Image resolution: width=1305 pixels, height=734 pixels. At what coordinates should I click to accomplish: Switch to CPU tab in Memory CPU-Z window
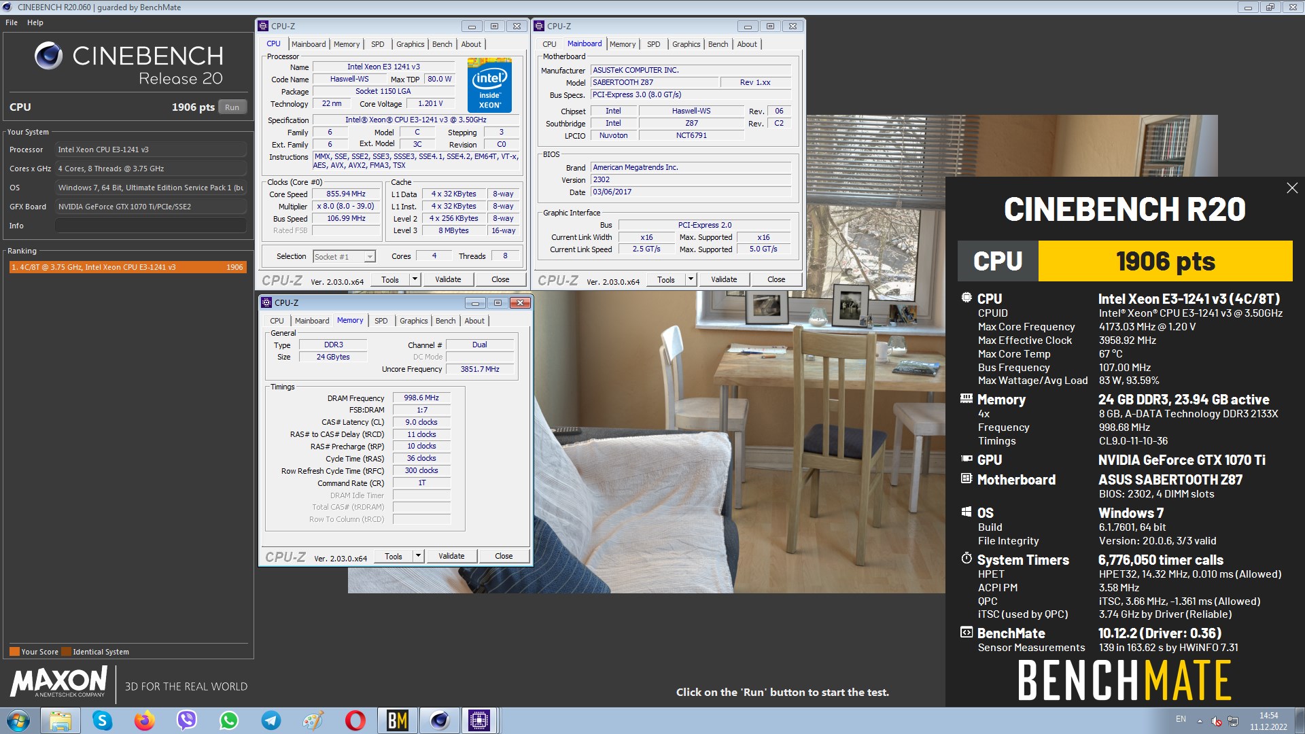click(x=277, y=321)
